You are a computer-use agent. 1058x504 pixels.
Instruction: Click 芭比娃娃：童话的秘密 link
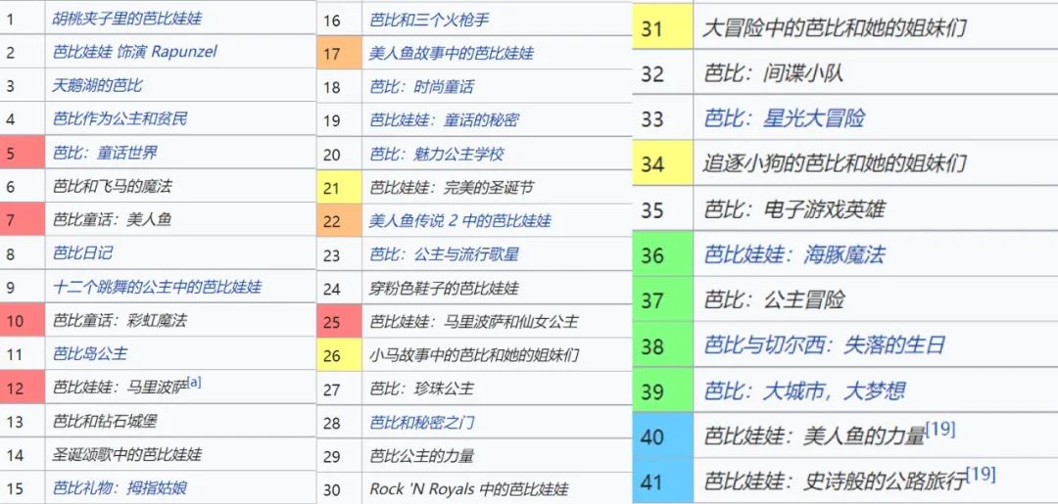pos(444,120)
